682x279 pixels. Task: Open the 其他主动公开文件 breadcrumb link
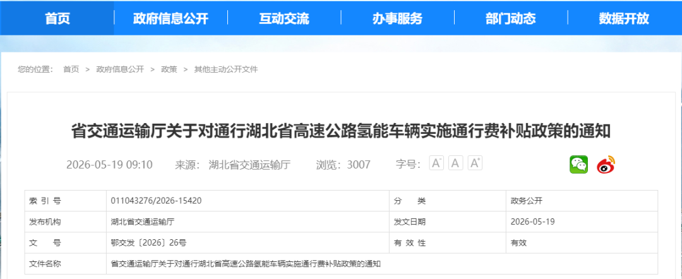[225, 69]
